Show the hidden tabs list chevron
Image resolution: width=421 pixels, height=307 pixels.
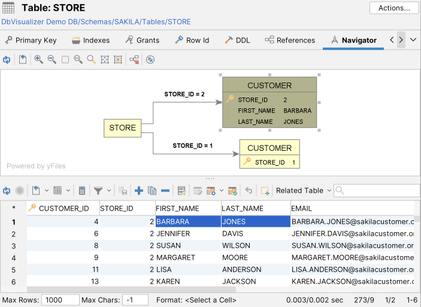coord(413,40)
